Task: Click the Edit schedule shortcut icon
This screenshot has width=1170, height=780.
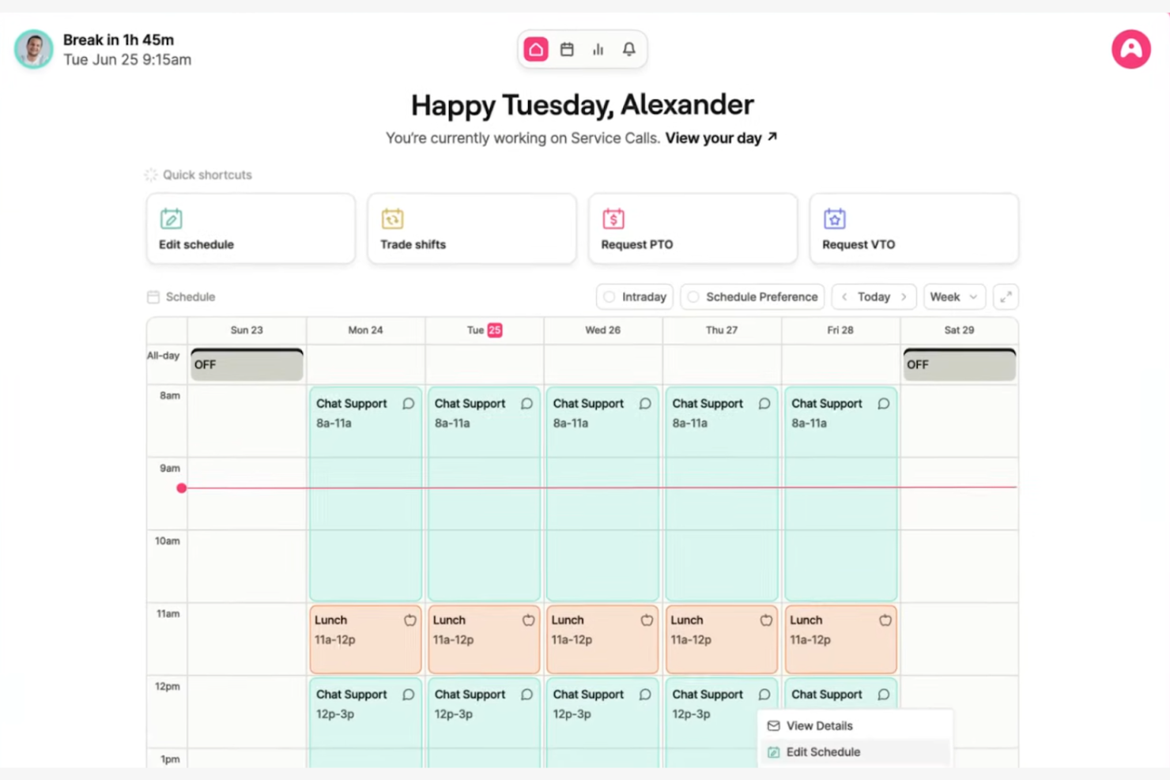Action: (x=171, y=219)
